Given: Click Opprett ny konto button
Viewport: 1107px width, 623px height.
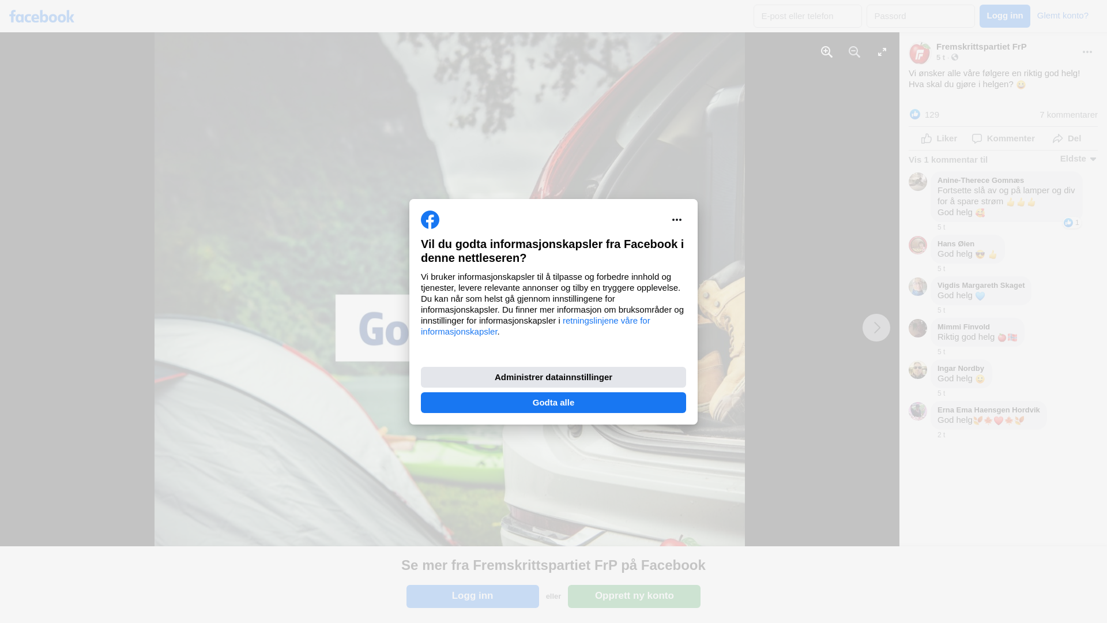Looking at the screenshot, I should (634, 596).
